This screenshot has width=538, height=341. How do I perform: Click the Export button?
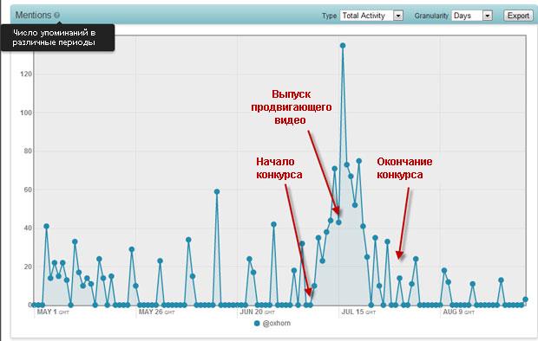tap(518, 16)
